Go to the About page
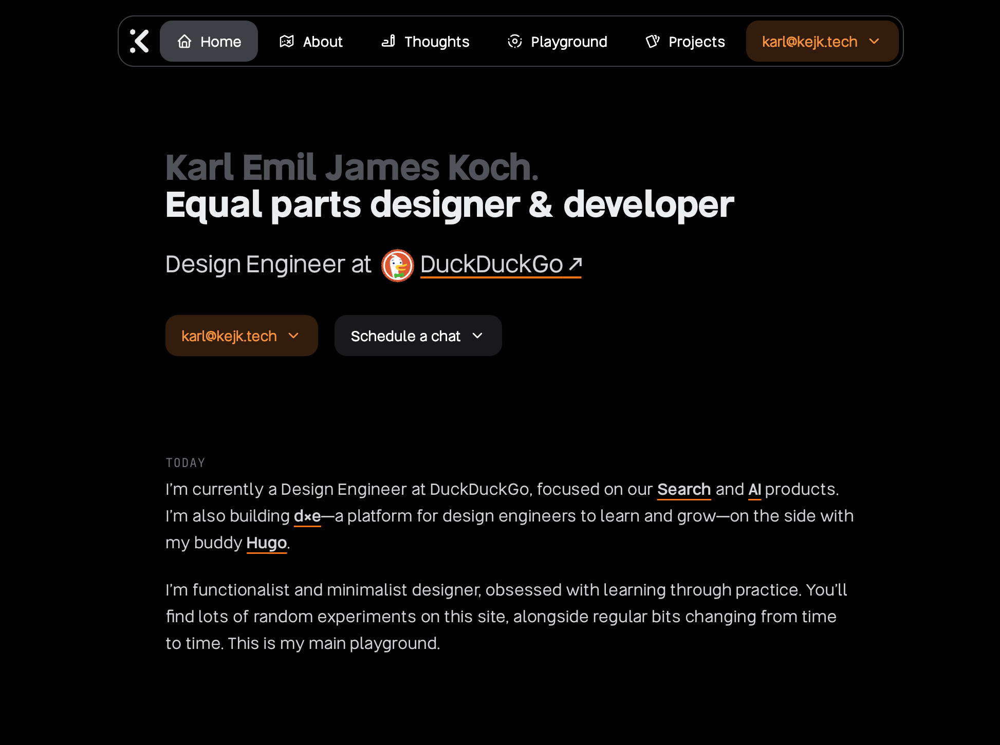The width and height of the screenshot is (1000, 745). point(322,42)
